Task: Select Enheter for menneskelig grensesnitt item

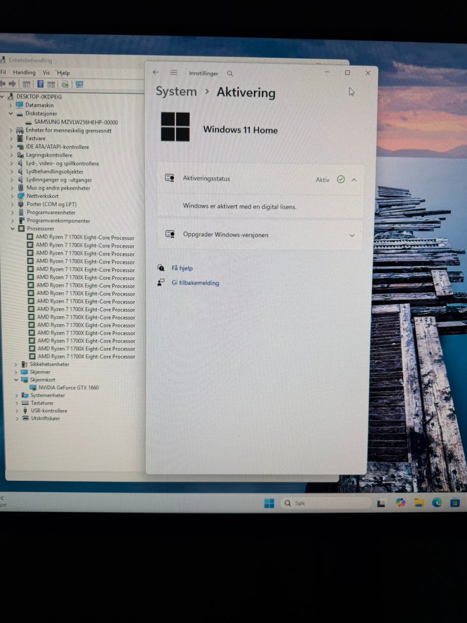Action: click(x=69, y=130)
